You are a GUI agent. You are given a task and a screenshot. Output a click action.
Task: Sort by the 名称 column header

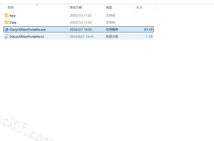11,7
